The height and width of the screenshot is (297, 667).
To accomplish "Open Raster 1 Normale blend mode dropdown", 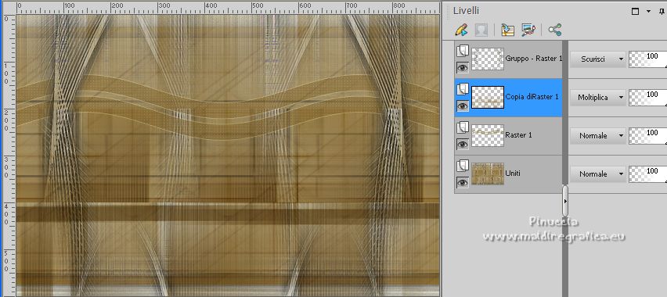I will point(598,135).
